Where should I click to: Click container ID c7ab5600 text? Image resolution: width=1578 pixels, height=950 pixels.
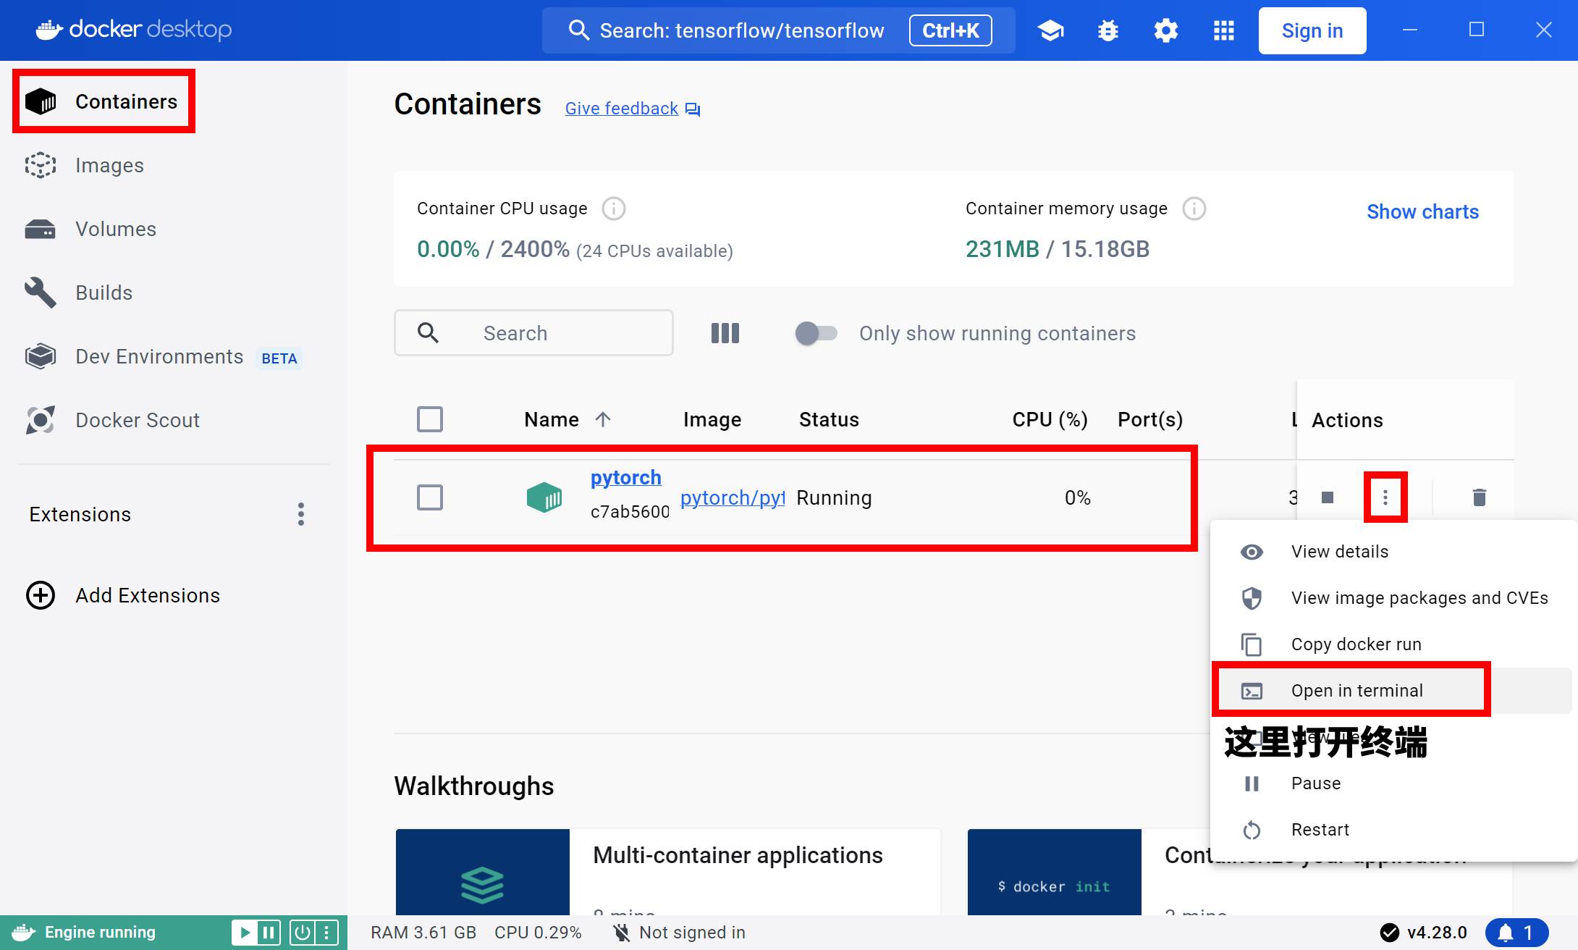[630, 512]
